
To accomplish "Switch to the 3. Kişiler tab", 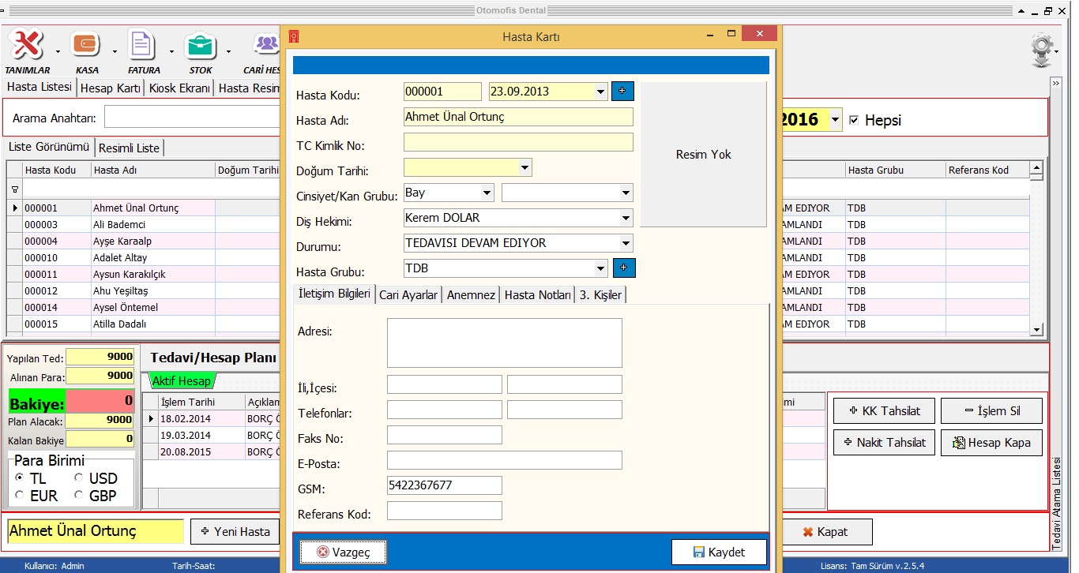I will coord(600,294).
